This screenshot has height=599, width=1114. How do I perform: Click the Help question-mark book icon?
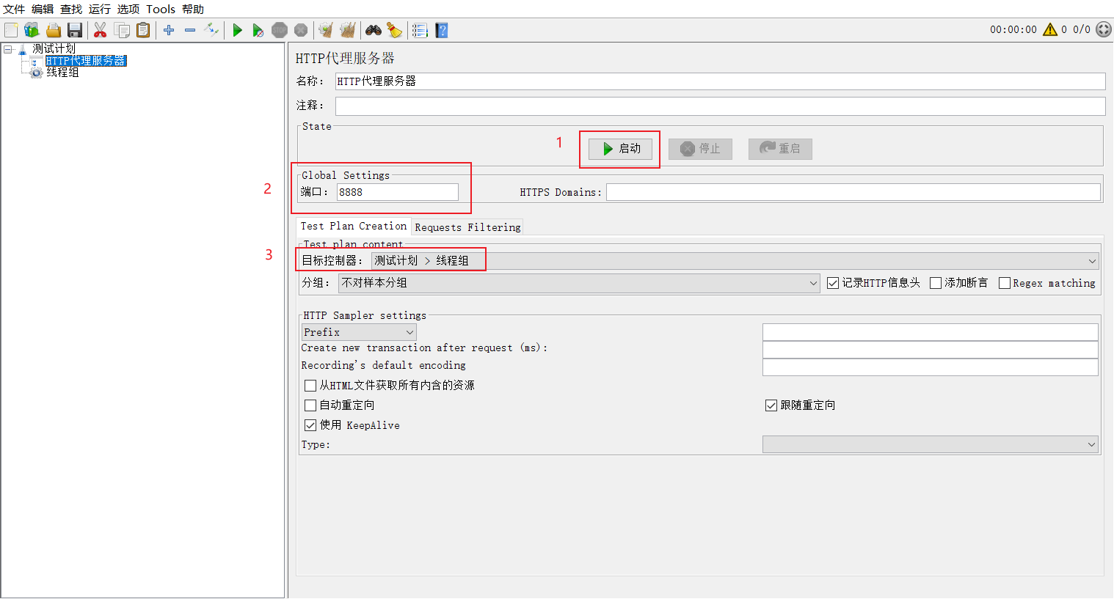pos(441,30)
